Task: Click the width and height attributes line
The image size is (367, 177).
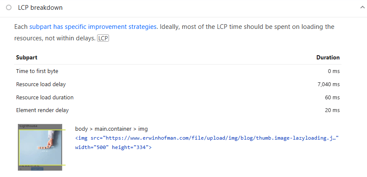Action: (113, 147)
